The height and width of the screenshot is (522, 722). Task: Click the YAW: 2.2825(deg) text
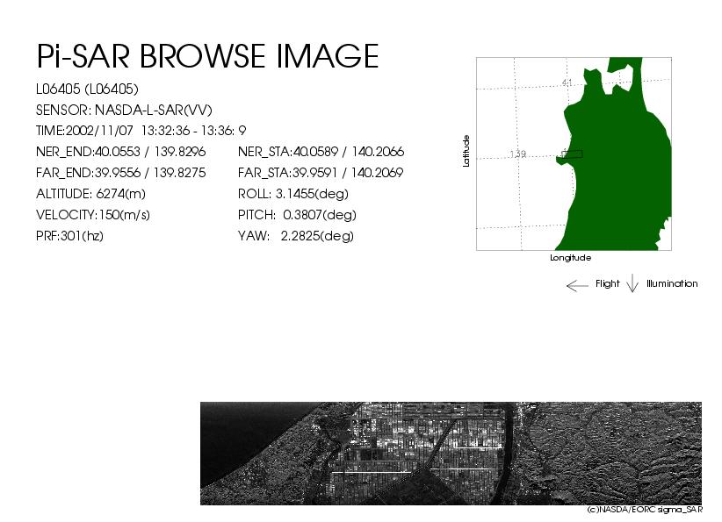[296, 236]
